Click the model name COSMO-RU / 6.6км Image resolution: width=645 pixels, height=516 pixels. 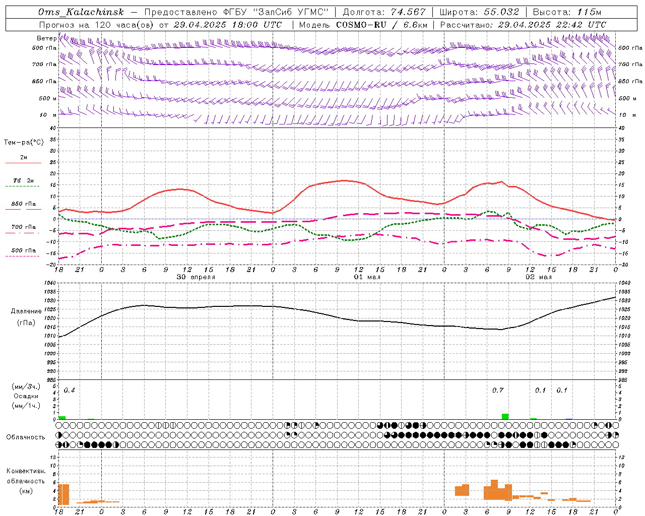click(x=381, y=24)
